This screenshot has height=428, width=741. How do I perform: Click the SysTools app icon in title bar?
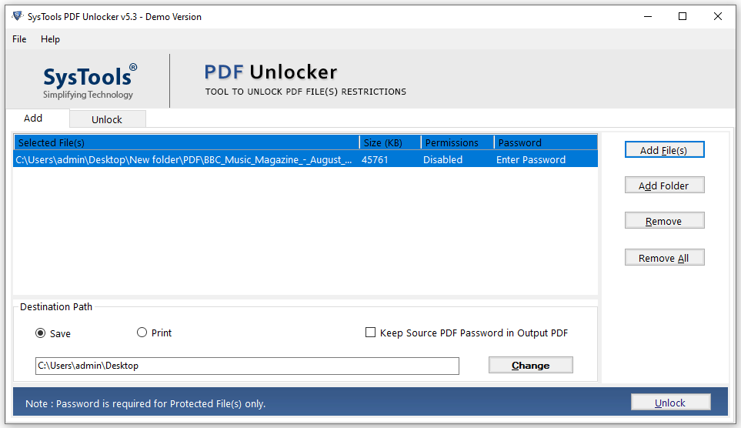pos(18,17)
